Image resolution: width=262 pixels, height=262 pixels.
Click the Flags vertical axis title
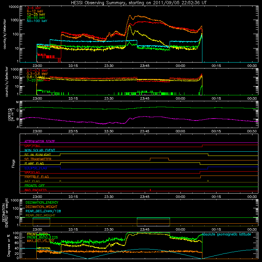(x=13, y=163)
